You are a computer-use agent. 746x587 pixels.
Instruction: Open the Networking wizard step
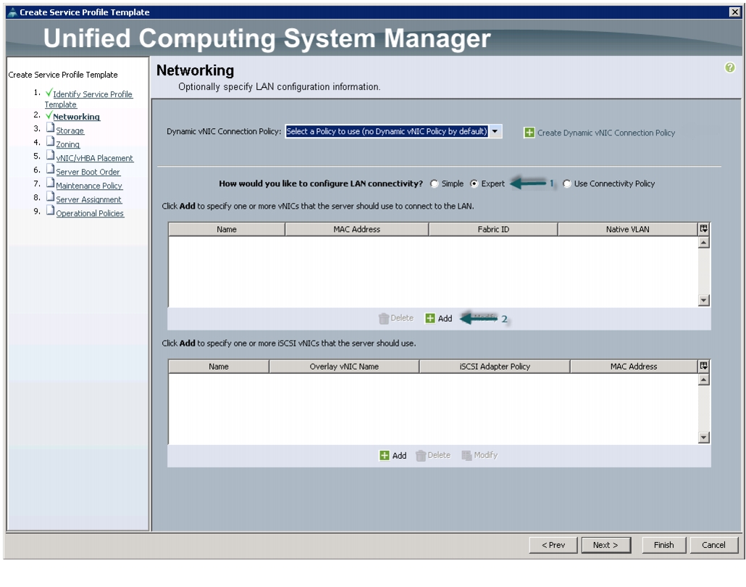(x=77, y=117)
